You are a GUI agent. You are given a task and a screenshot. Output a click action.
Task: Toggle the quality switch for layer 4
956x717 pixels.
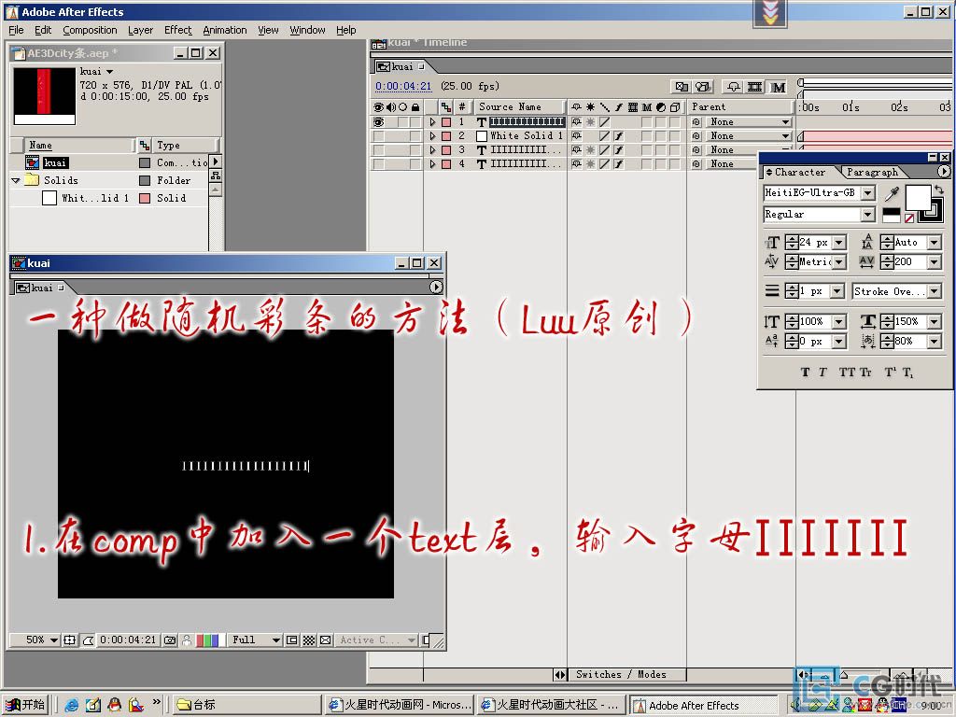pos(604,164)
